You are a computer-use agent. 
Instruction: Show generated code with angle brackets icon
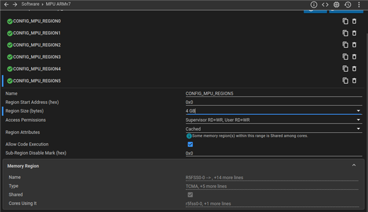coord(325,5)
